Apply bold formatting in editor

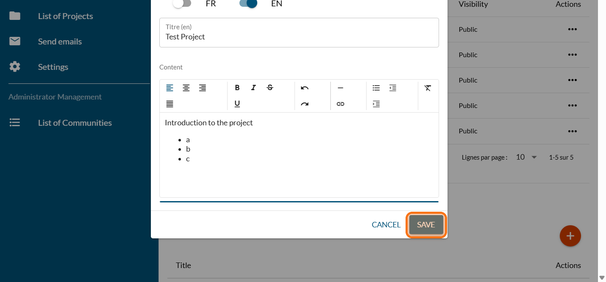click(x=237, y=88)
